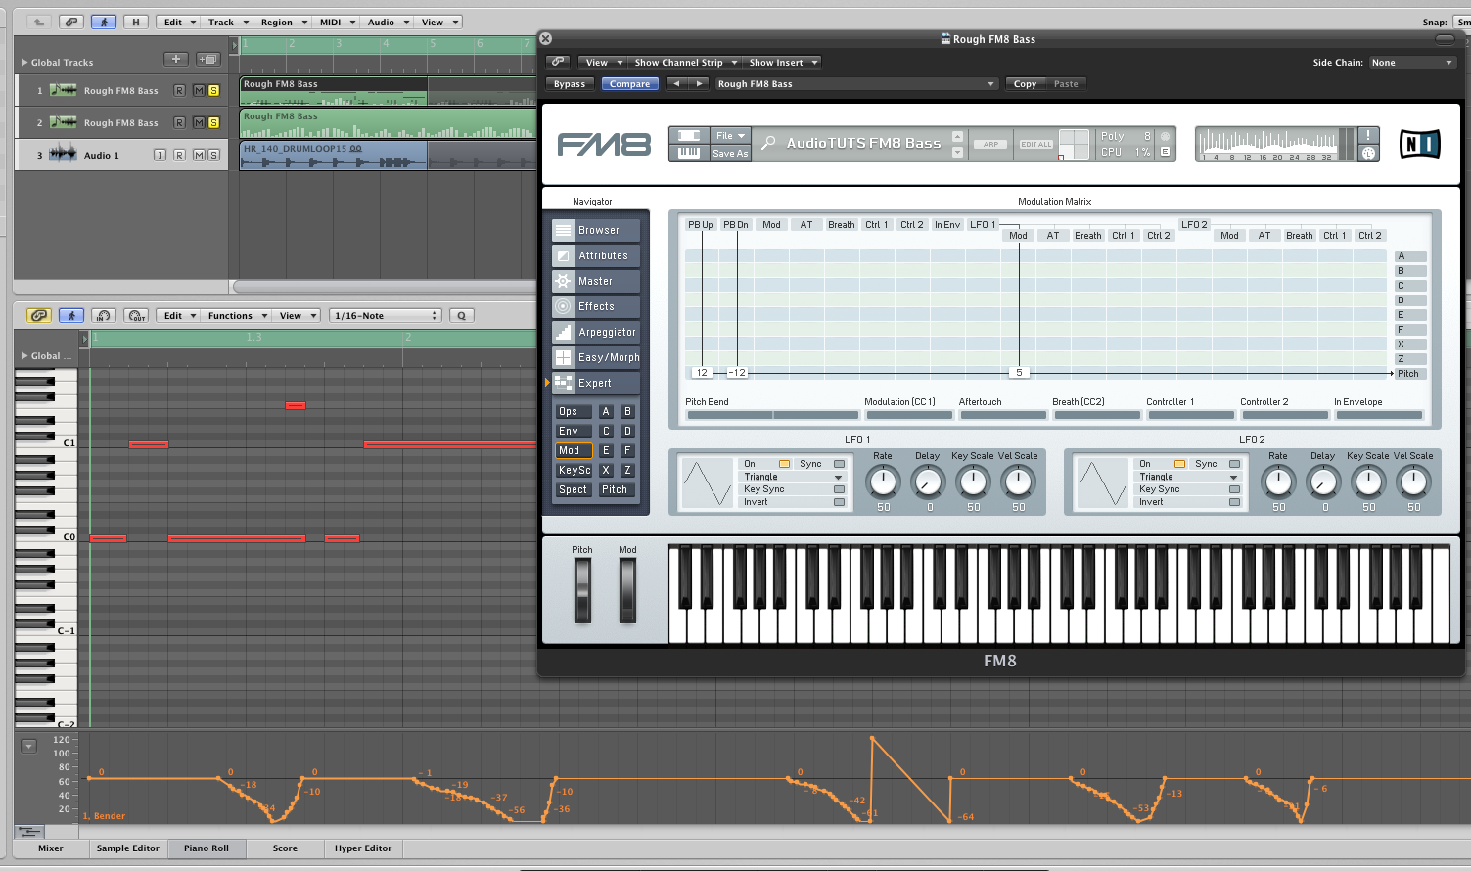
Task: Click the FM8 Pitch wheel
Action: [x=582, y=590]
